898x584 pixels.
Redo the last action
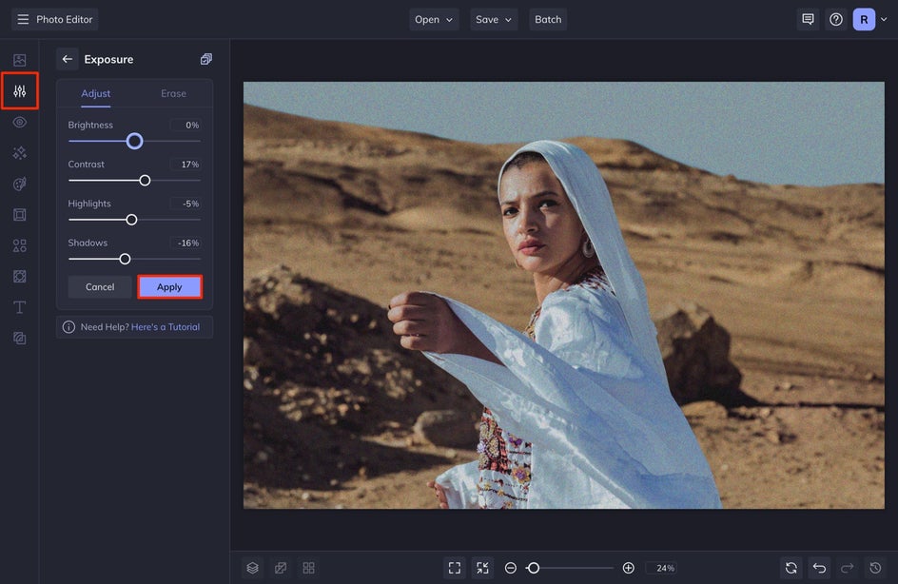coord(847,568)
